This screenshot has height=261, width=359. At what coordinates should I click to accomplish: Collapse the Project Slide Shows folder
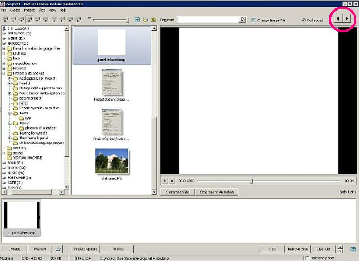(x=4, y=73)
